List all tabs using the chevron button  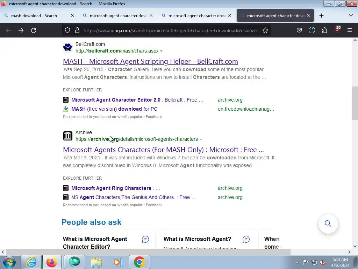click(x=351, y=15)
